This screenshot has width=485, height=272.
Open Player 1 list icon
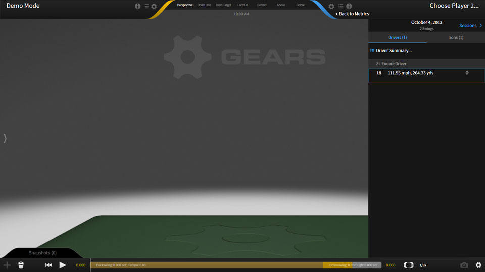(x=146, y=6)
